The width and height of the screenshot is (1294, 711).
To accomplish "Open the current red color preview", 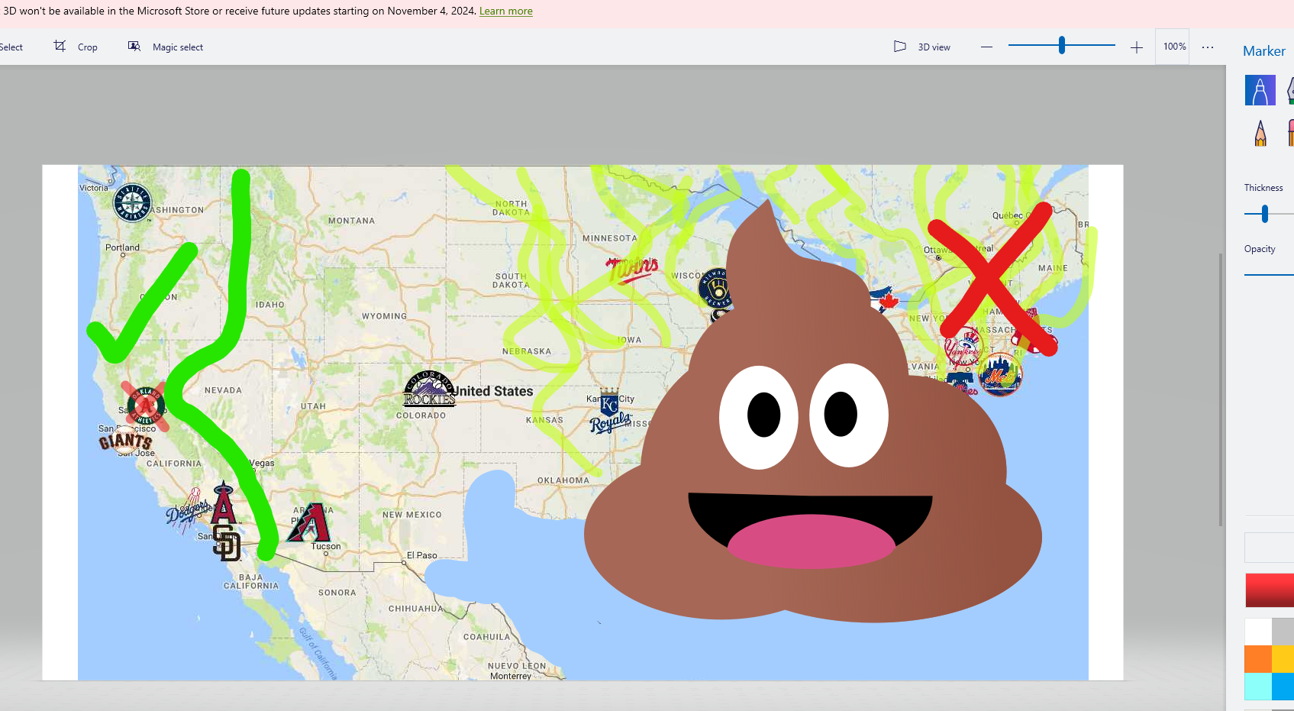I will pyautogui.click(x=1270, y=590).
